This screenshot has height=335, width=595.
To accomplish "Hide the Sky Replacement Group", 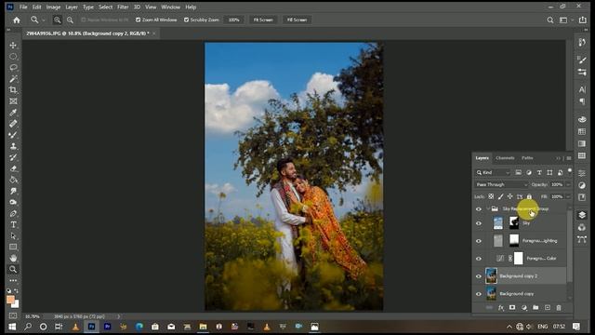I will click(x=479, y=208).
